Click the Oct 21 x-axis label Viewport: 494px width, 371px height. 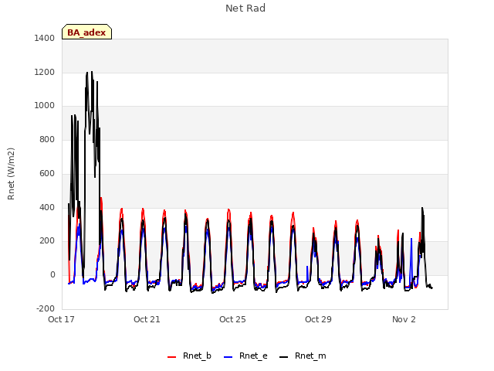(x=147, y=319)
